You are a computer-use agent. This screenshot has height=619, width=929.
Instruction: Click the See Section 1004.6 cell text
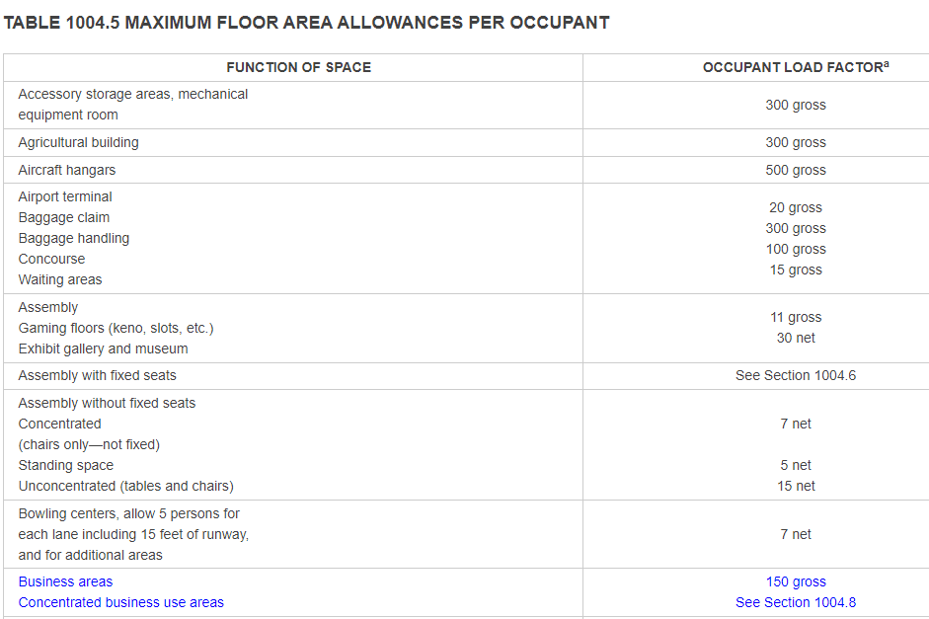pos(795,375)
